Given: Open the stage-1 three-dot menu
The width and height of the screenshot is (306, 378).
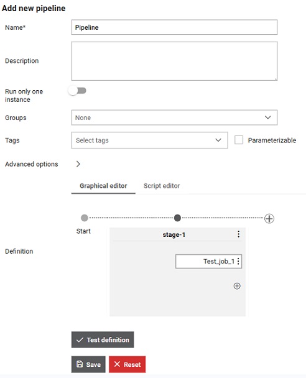Looking at the screenshot, I should click(238, 234).
